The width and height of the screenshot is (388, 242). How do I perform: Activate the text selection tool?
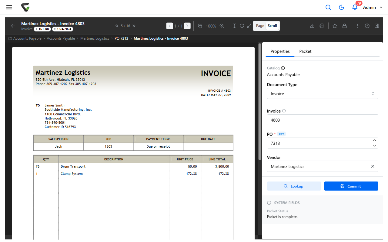(x=234, y=26)
